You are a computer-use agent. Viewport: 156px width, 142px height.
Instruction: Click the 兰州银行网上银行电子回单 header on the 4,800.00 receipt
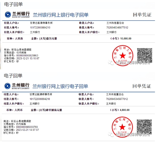click(60, 86)
